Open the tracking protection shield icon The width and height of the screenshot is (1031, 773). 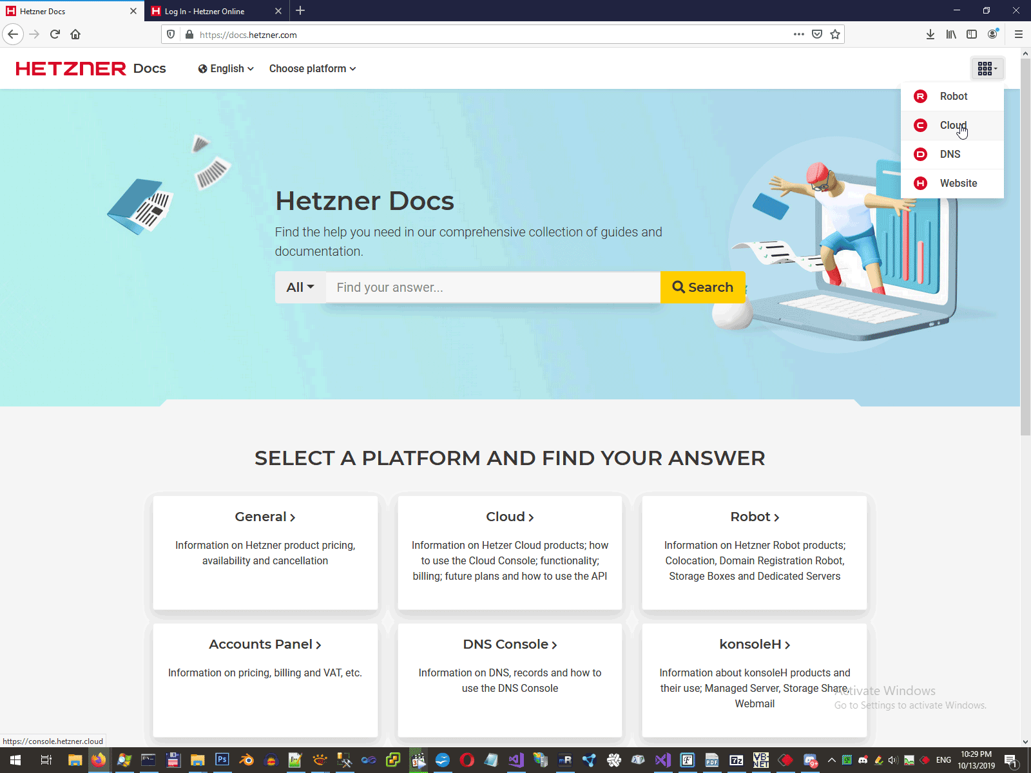(171, 35)
